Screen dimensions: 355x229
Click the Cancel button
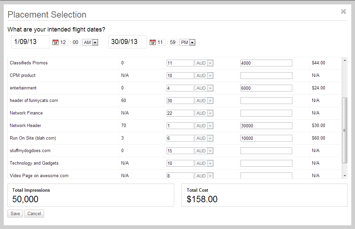(34, 214)
